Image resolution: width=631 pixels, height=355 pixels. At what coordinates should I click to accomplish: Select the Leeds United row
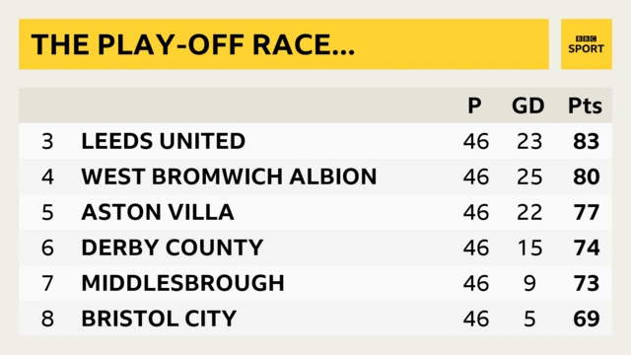point(315,141)
